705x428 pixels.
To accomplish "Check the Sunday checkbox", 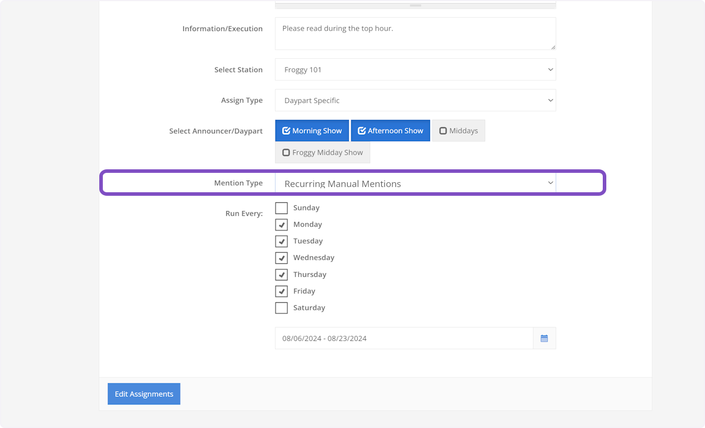I will coord(281,208).
